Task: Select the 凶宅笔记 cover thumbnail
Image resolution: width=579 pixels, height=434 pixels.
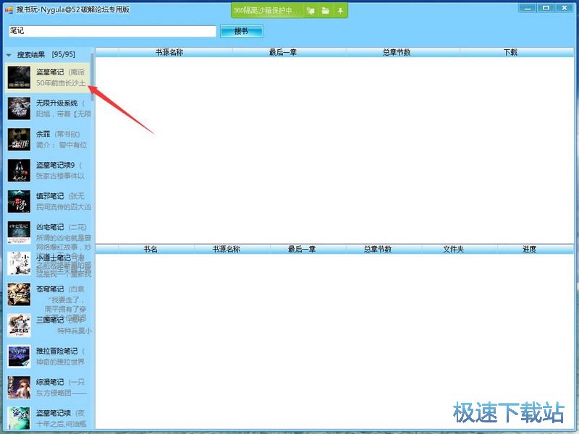Action: [x=19, y=232]
